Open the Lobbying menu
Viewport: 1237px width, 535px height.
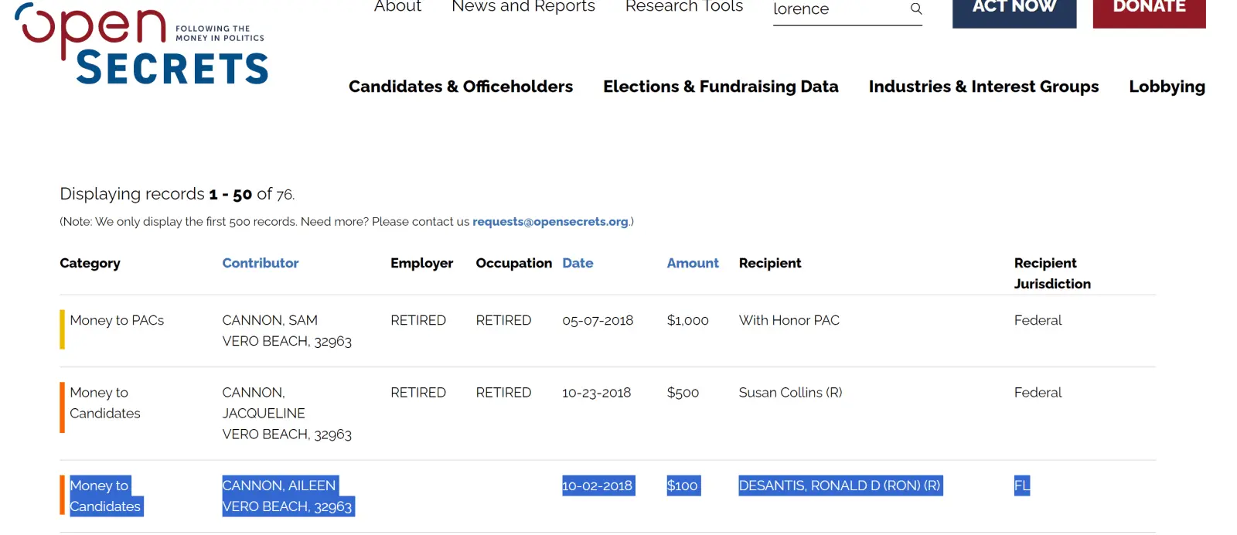[1167, 87]
